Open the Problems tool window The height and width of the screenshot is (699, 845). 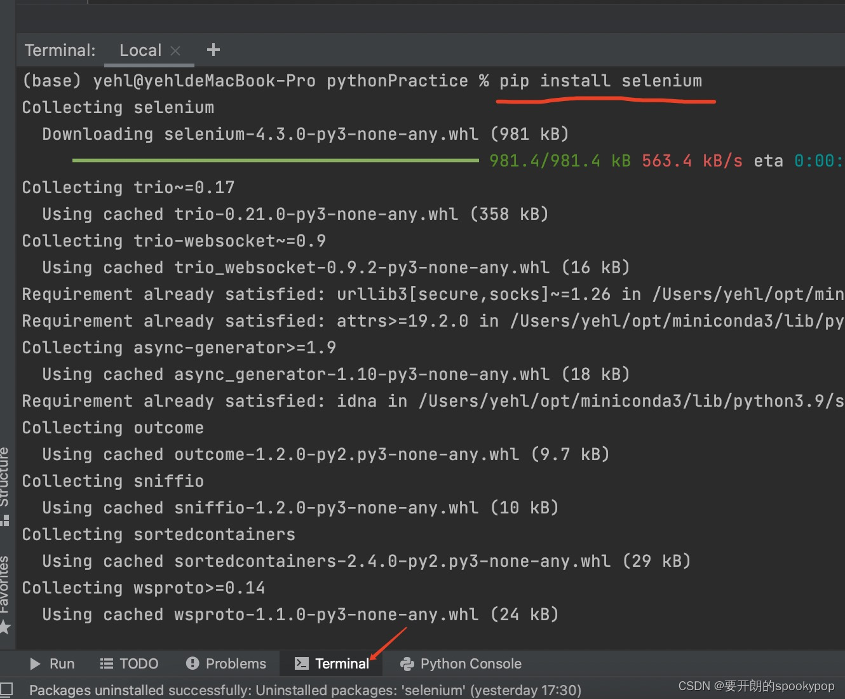226,663
